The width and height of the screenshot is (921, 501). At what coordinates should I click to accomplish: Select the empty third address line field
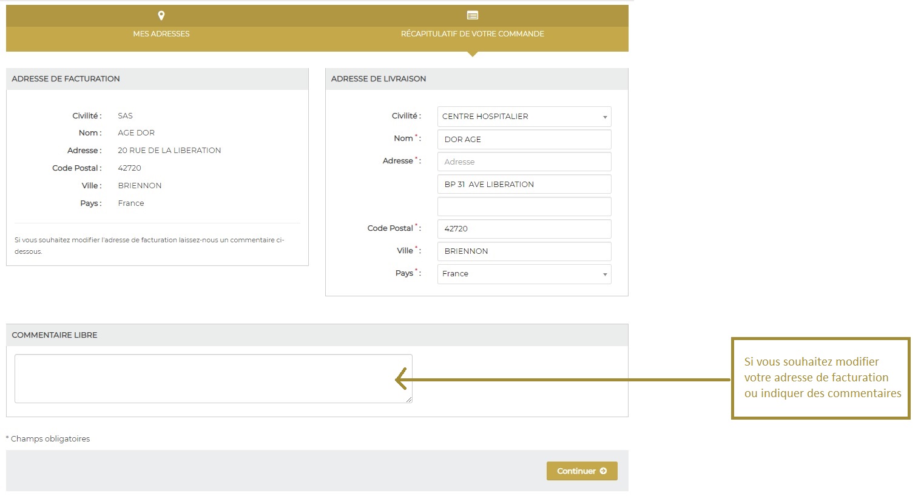524,207
